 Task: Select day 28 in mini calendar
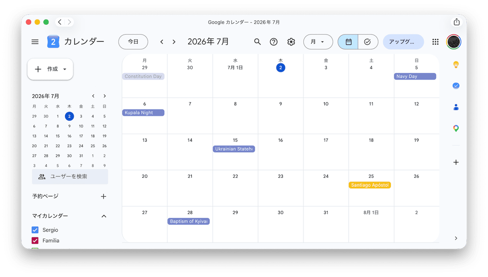tap(46, 156)
